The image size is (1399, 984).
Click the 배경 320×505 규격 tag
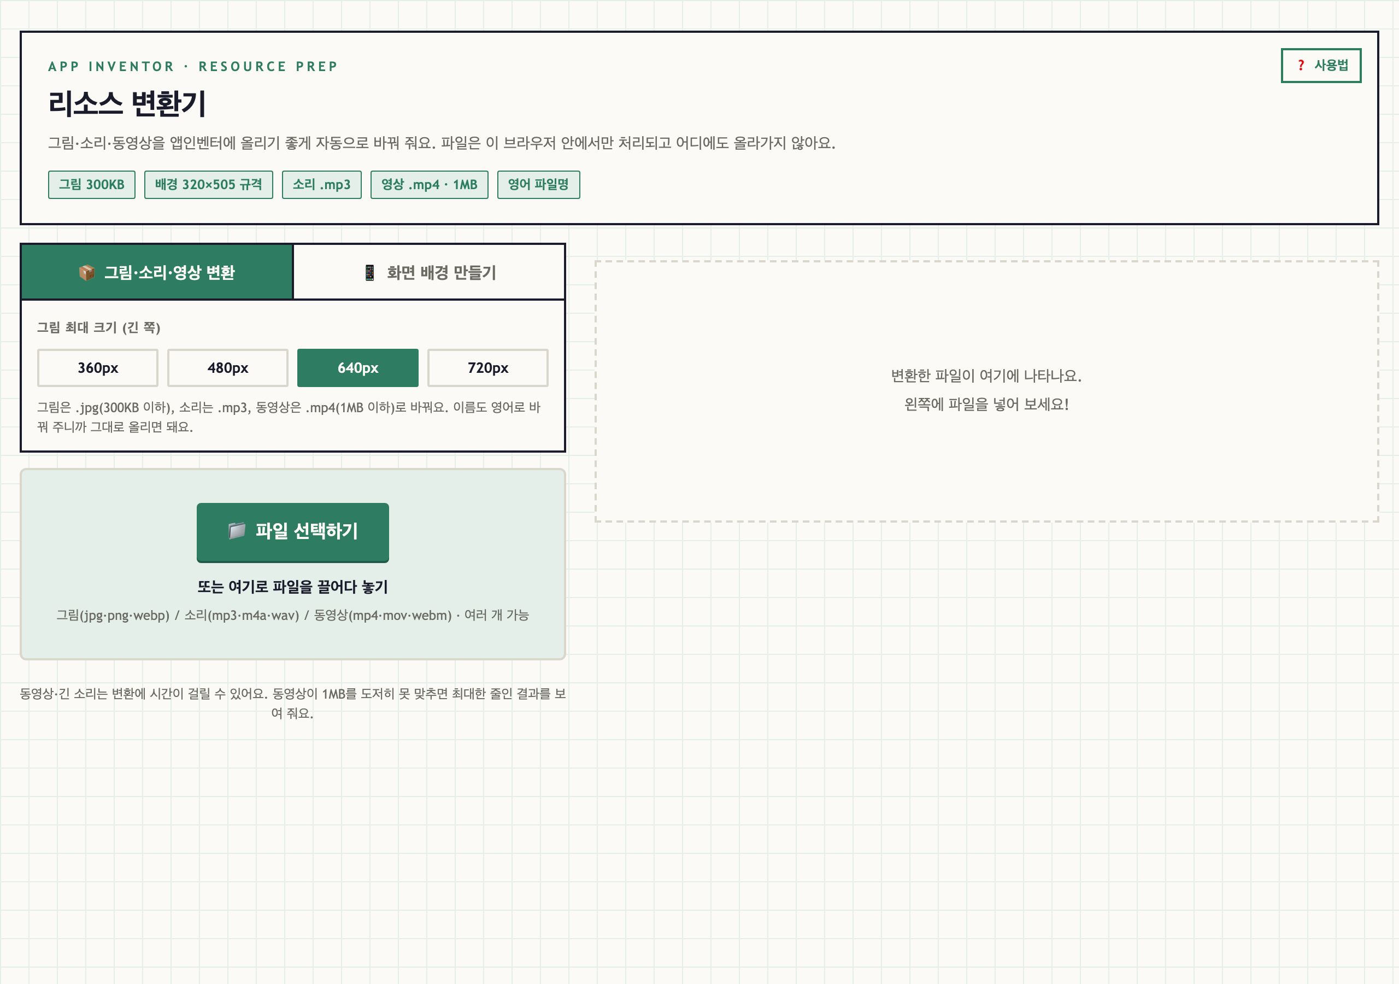(208, 185)
